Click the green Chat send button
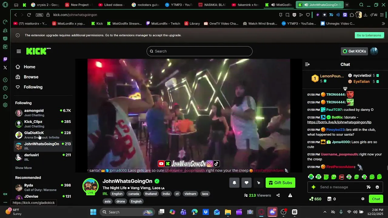The width and height of the screenshot is (388, 218). click(376, 199)
